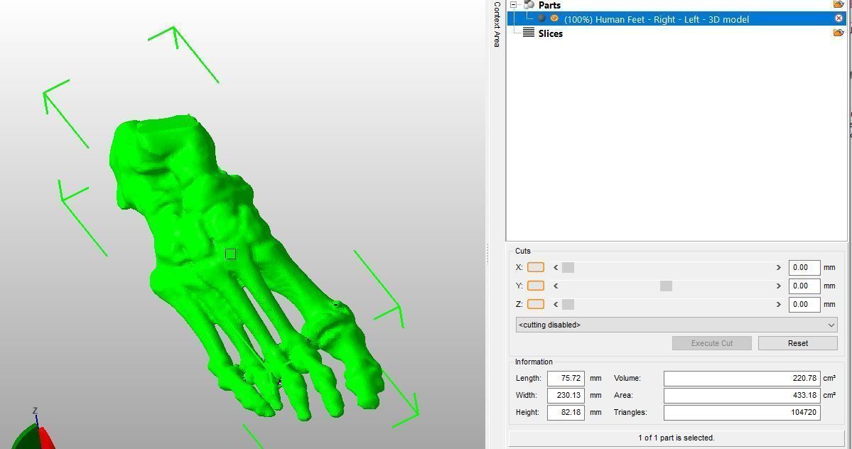Click the Reset button

click(x=798, y=343)
